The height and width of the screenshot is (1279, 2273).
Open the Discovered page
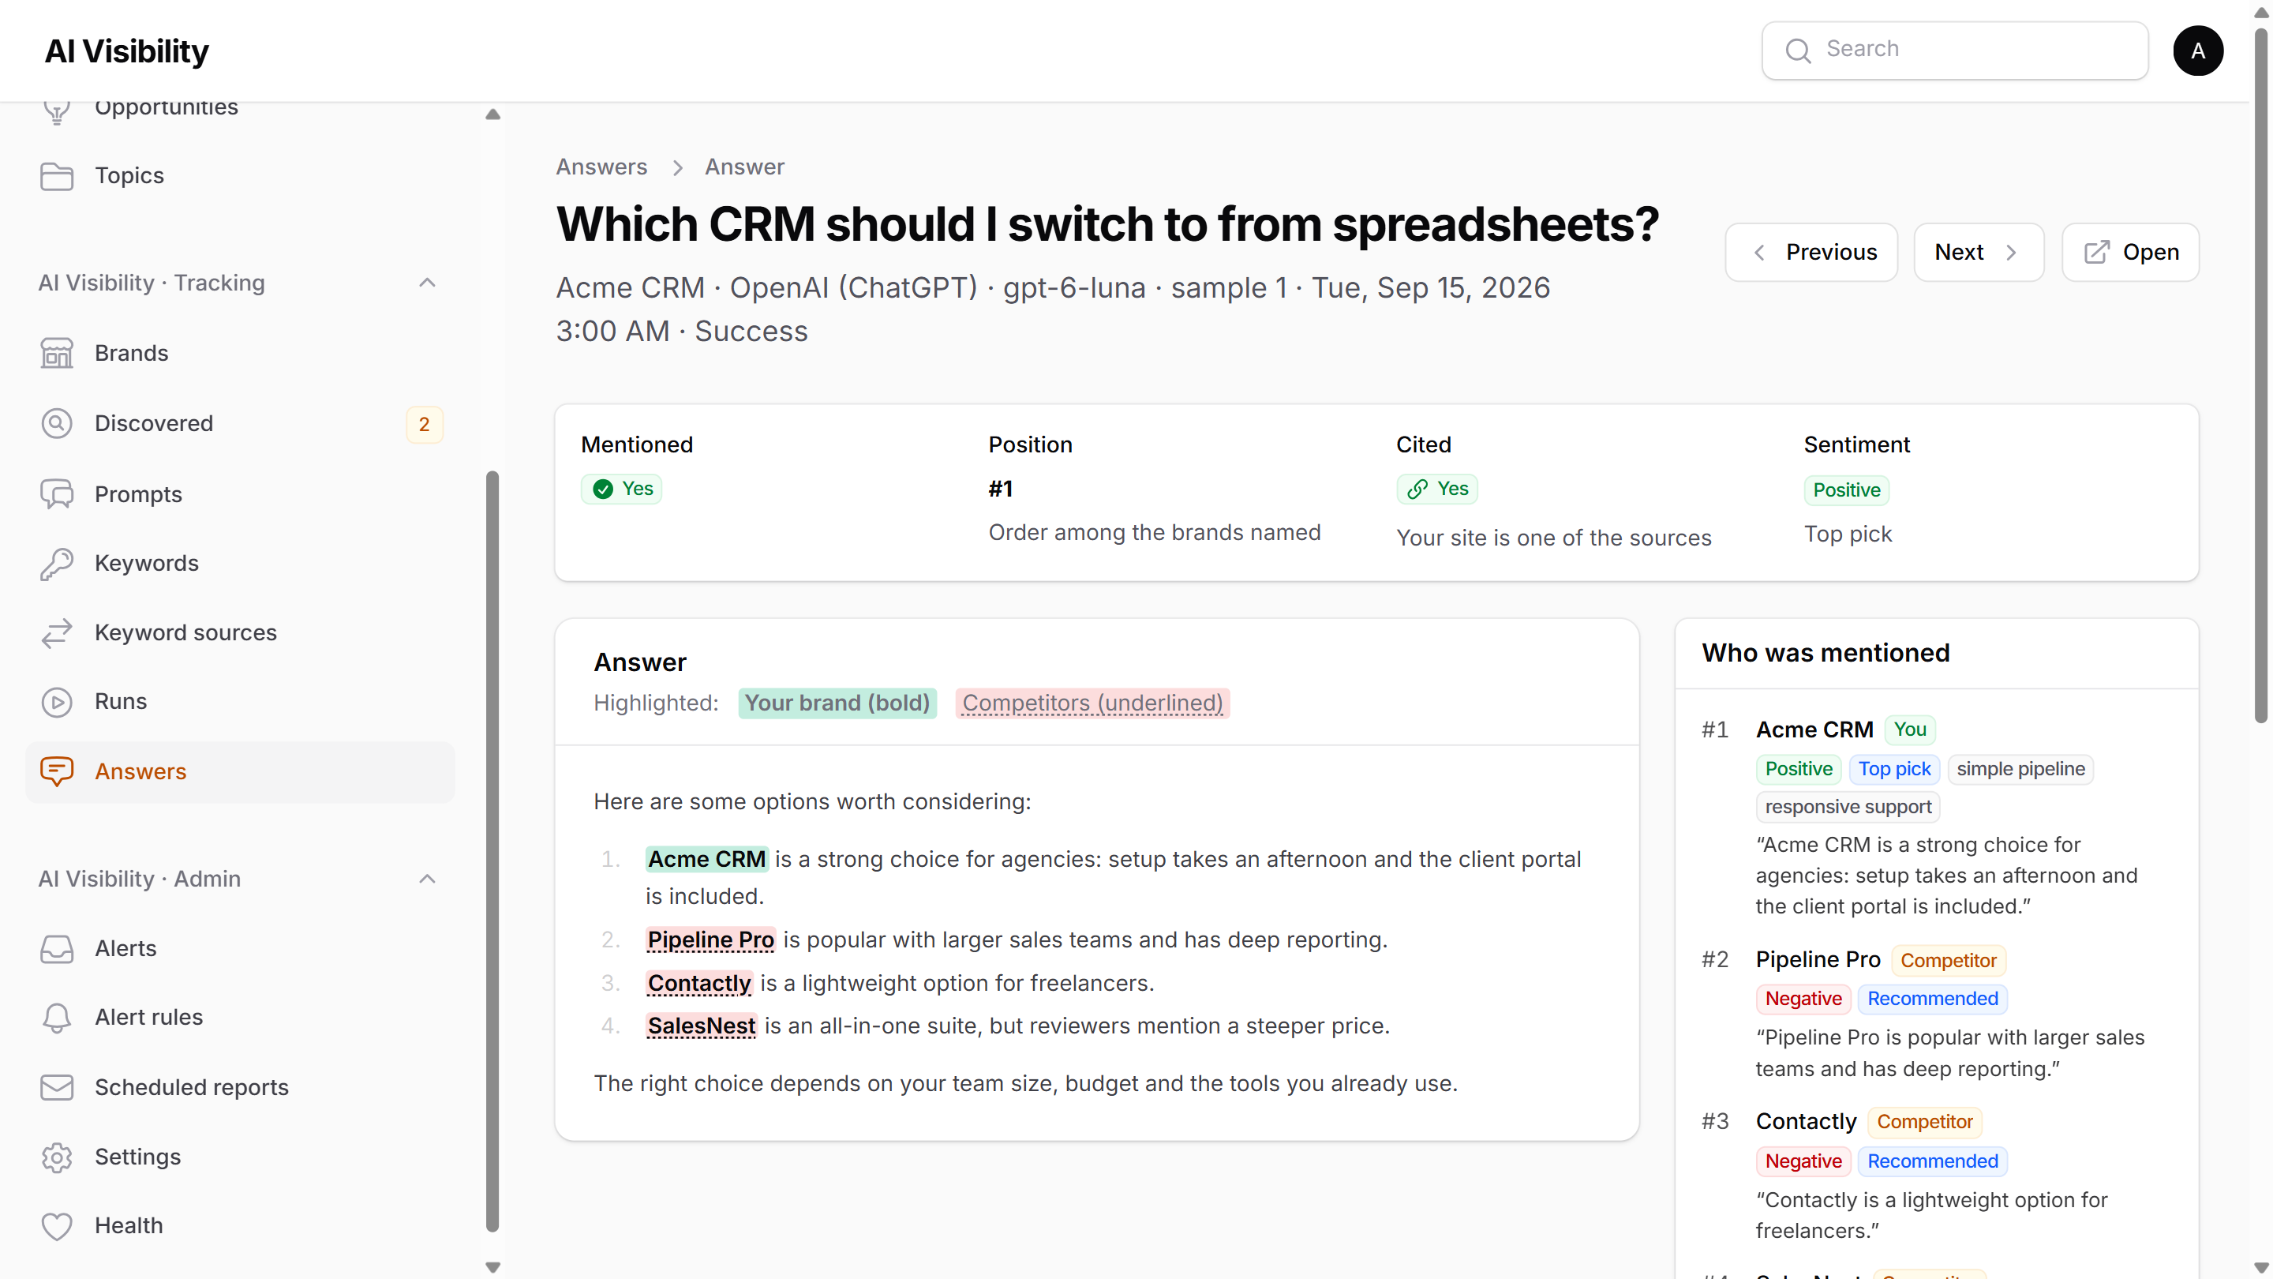pos(240,424)
